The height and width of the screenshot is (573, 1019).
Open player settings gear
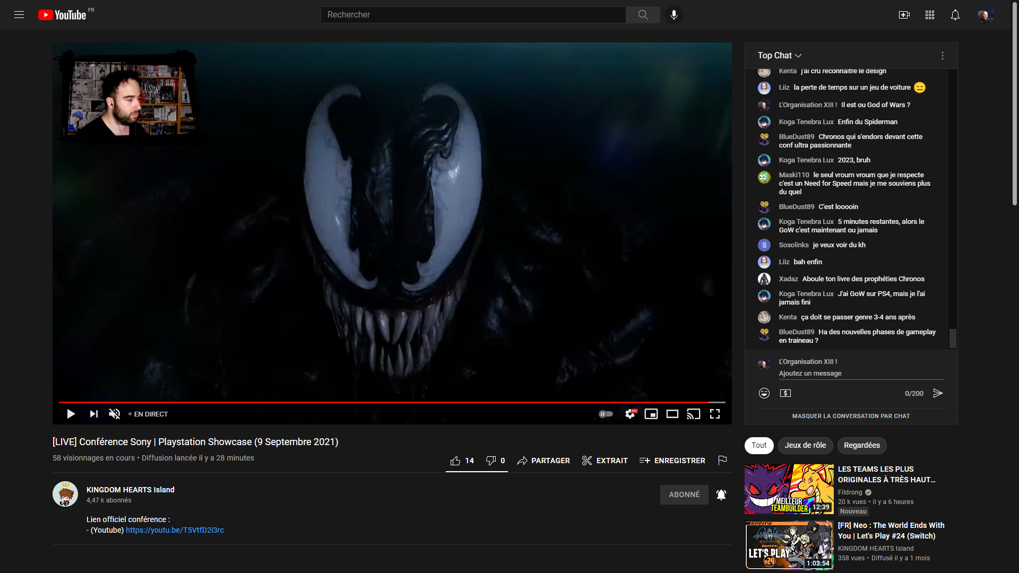coord(630,414)
